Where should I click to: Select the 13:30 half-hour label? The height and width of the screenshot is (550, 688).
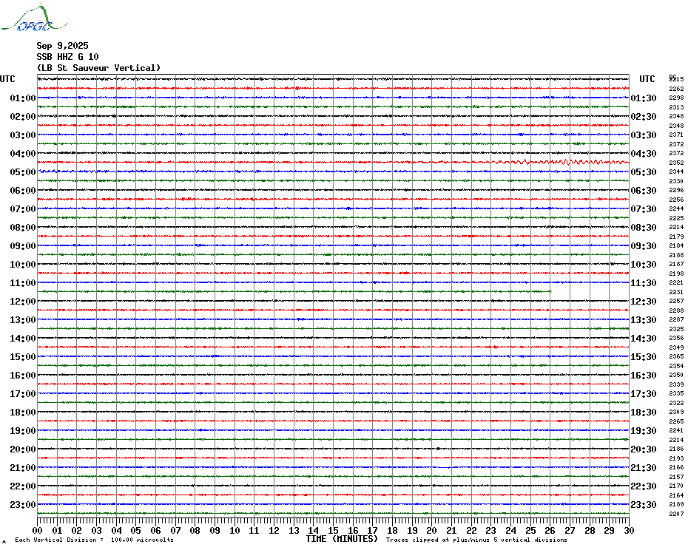click(x=644, y=320)
